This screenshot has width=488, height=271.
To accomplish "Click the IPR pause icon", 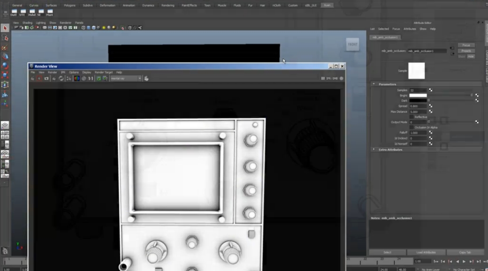I will 323,78.
